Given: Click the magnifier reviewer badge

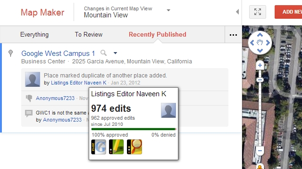Looking at the screenshot, I should (134, 147).
